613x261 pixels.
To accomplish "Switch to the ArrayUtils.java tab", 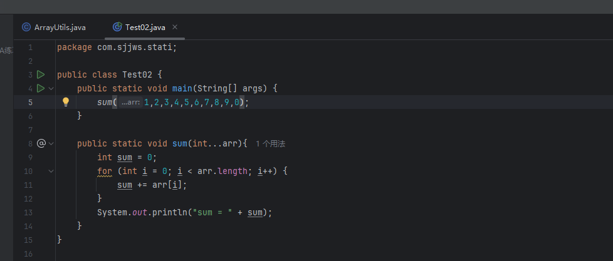I will pos(60,27).
